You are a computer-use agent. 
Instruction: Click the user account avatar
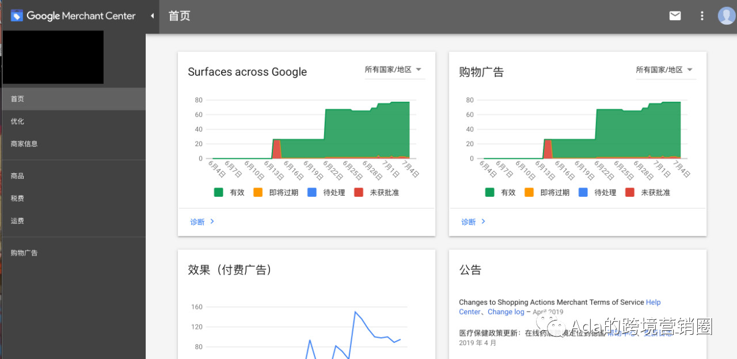click(x=726, y=16)
